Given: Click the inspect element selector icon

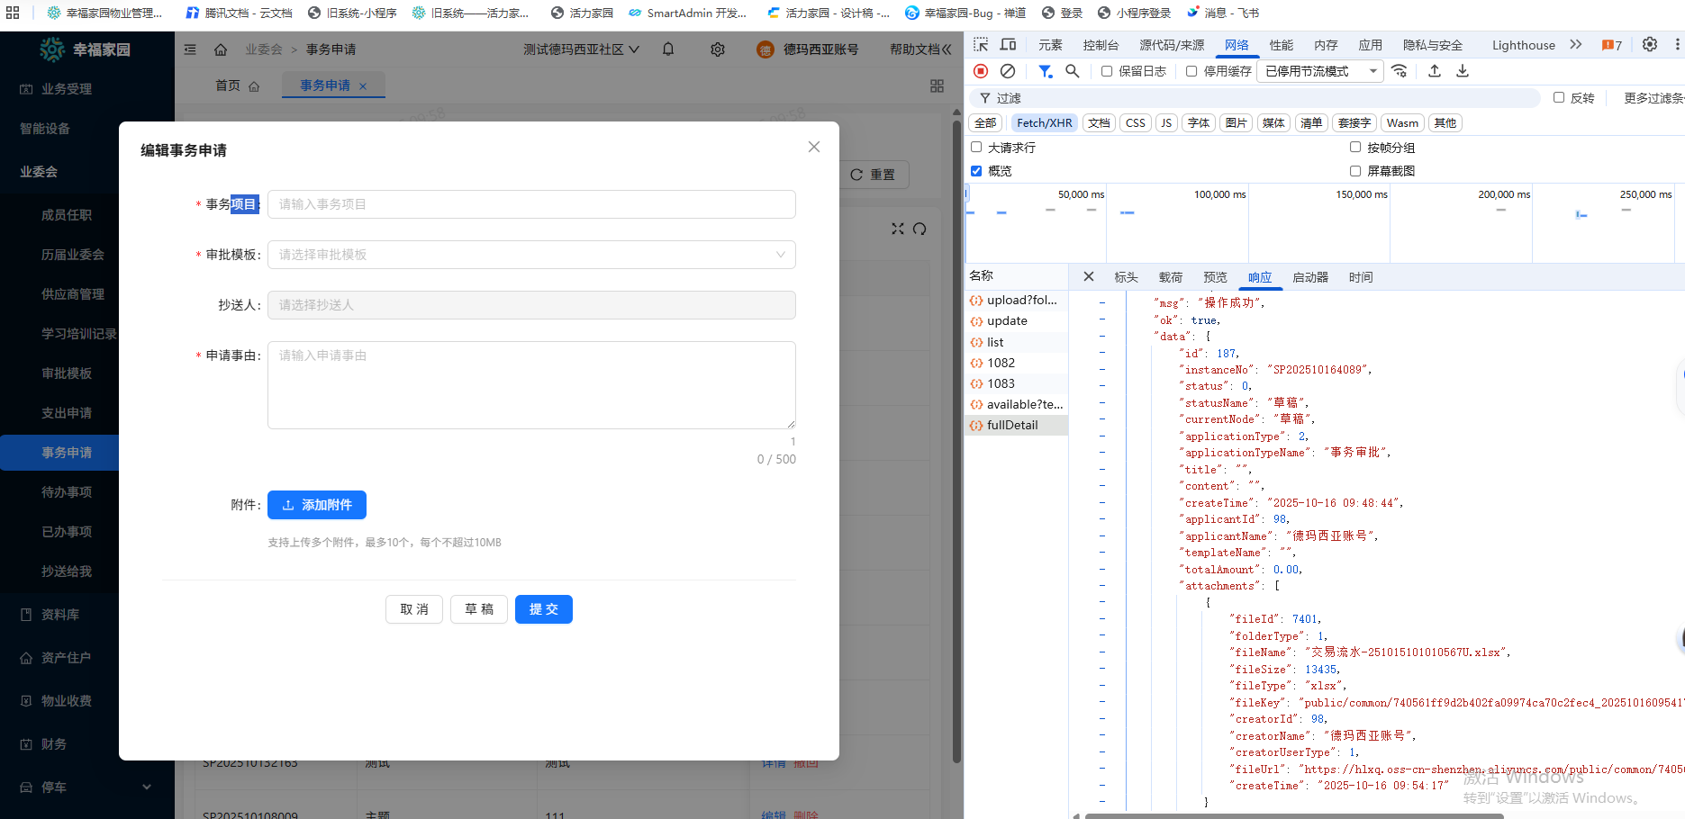Looking at the screenshot, I should click(981, 45).
